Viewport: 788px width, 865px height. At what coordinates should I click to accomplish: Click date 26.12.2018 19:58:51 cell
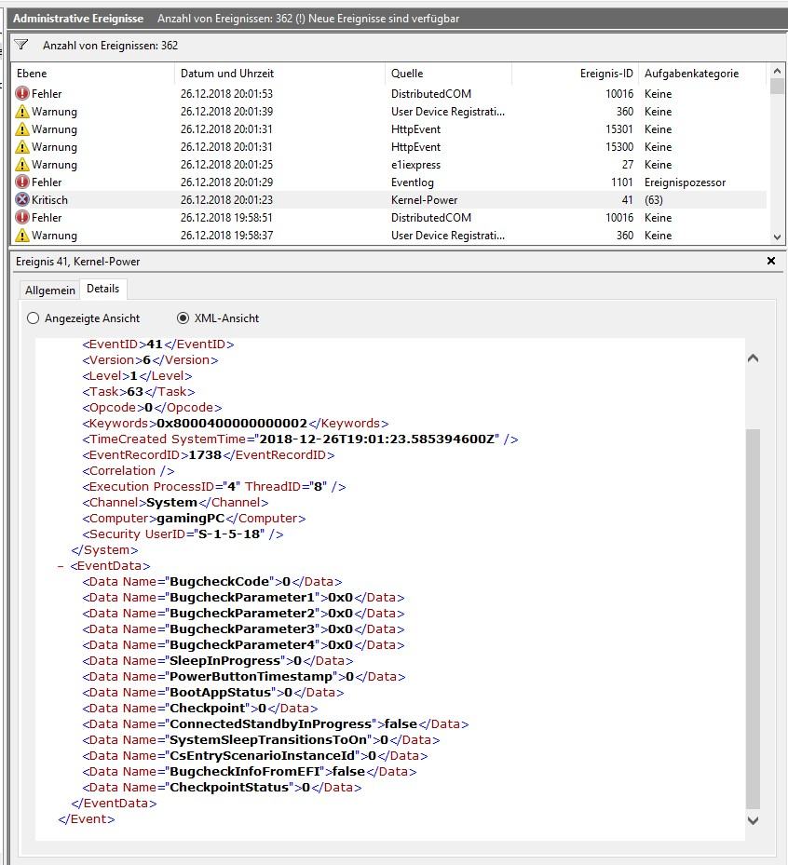pyautogui.click(x=226, y=217)
